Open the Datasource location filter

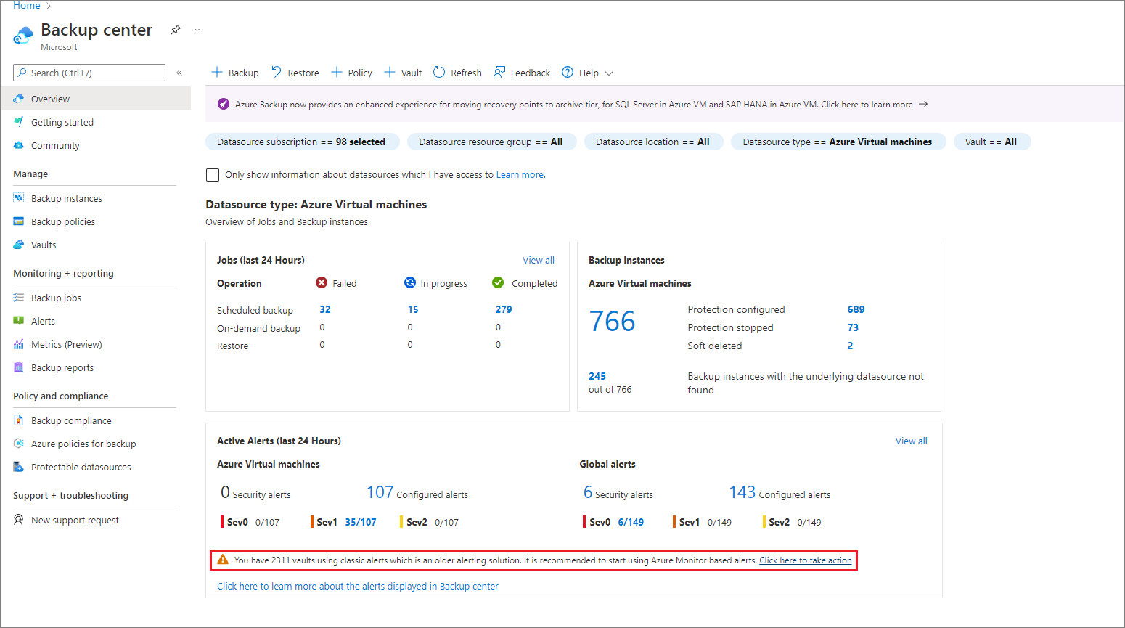(653, 142)
